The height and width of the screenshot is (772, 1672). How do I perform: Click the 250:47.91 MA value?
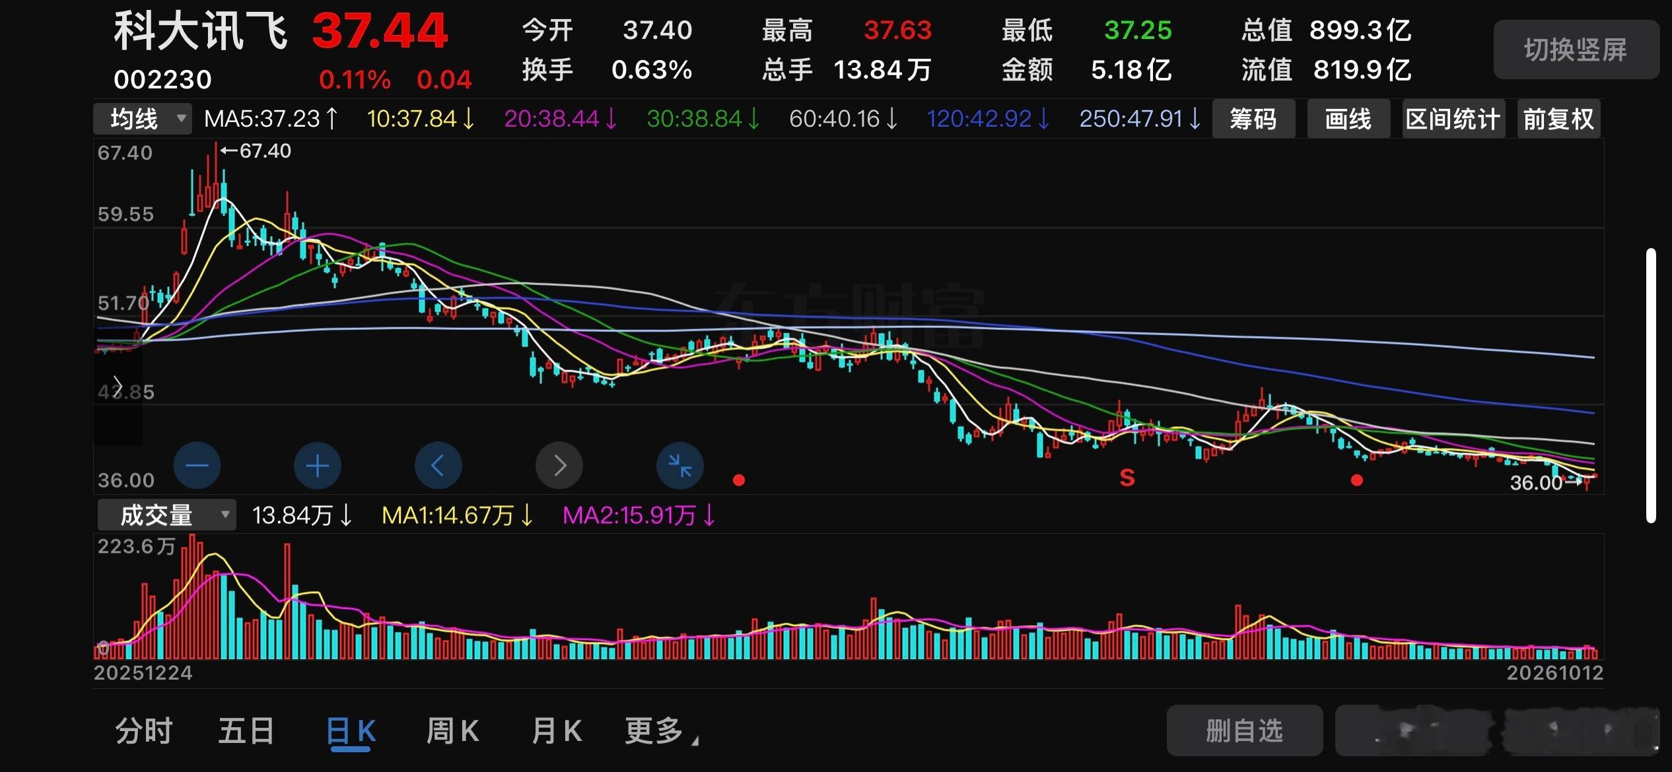1140,119
